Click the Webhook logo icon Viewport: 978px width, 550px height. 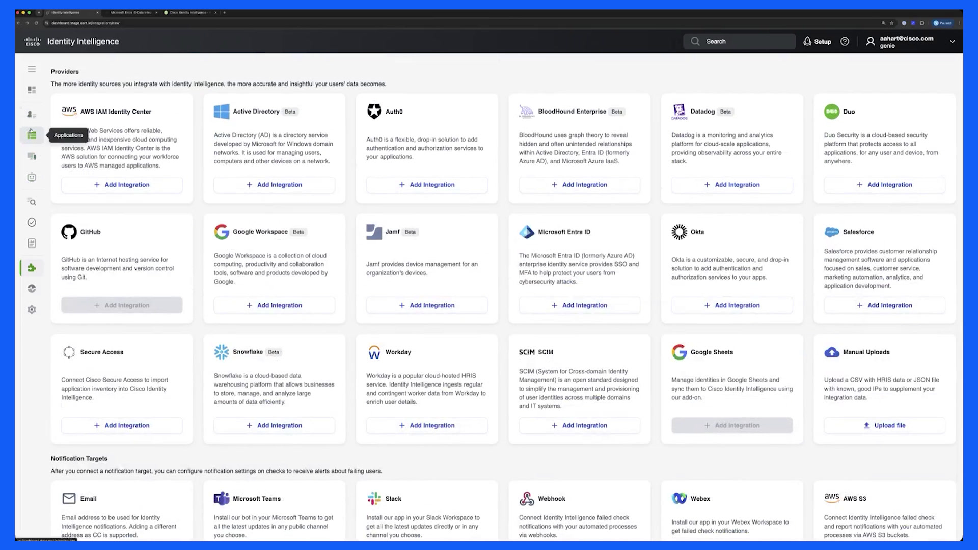tap(527, 499)
